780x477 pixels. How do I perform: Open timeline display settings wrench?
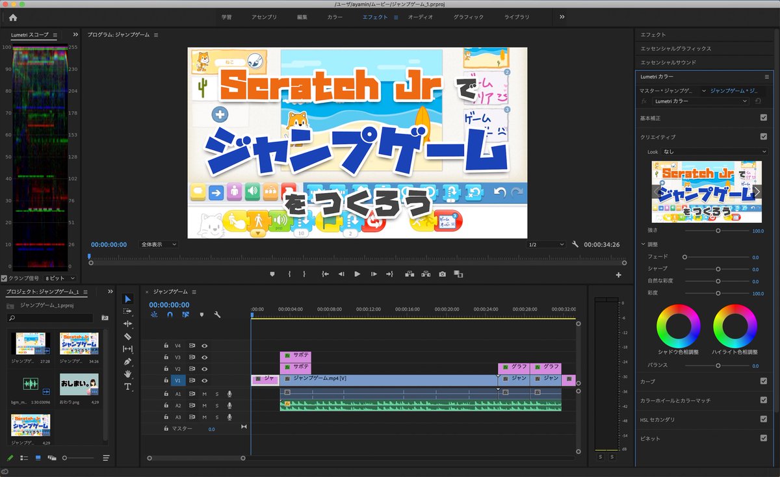pyautogui.click(x=217, y=315)
